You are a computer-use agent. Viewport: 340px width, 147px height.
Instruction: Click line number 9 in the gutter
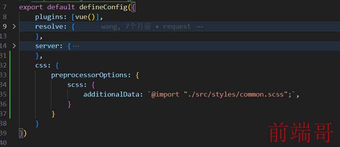[5, 27]
